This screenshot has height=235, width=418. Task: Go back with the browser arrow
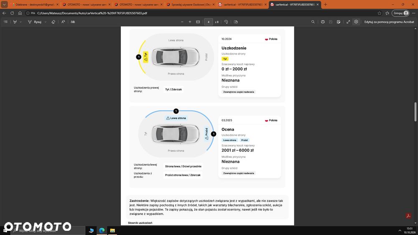pyautogui.click(x=4, y=13)
